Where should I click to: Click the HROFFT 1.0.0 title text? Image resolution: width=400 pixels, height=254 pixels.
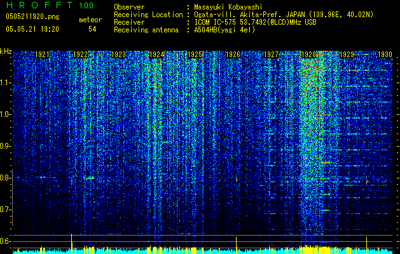(x=50, y=5)
